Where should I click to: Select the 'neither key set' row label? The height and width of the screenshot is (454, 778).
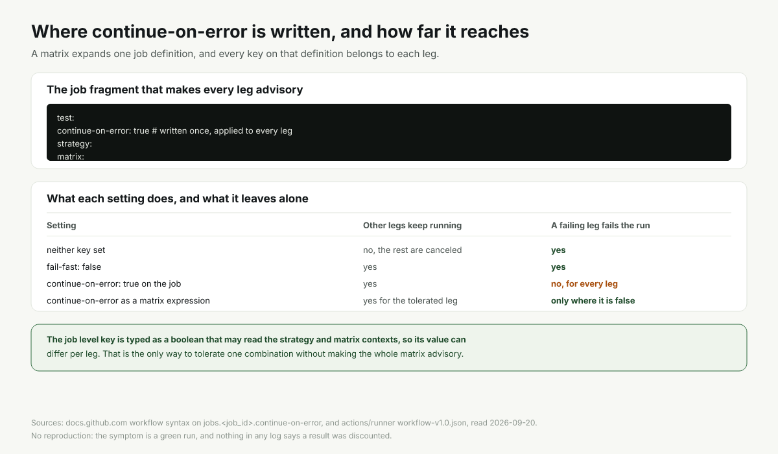pos(76,250)
